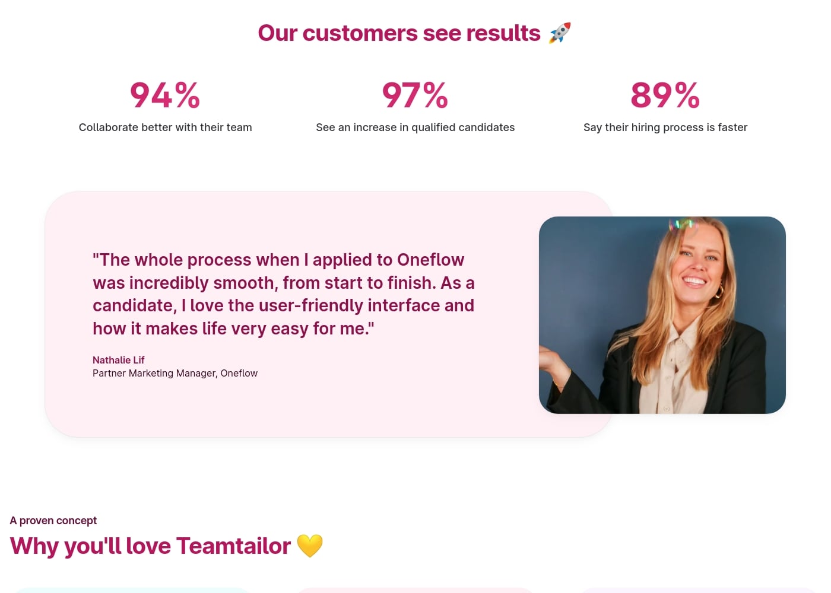
Task: Click the name Nathalie Lif
Action: point(119,360)
